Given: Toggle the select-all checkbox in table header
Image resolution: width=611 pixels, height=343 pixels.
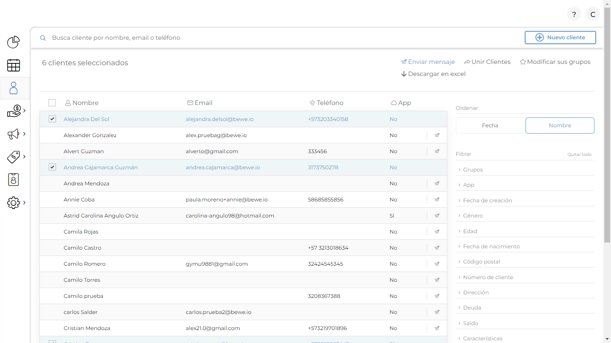Looking at the screenshot, I should (52, 103).
